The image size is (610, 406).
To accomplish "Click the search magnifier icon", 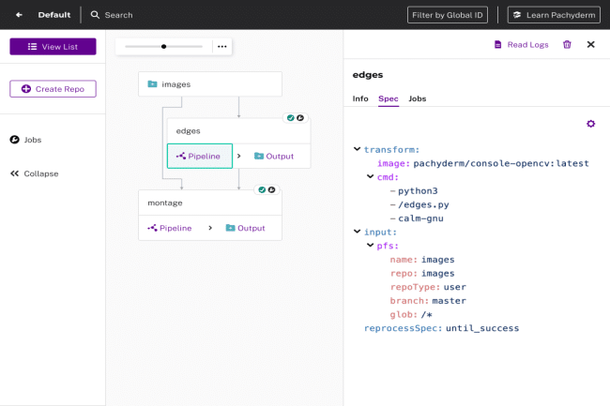I will tap(95, 15).
